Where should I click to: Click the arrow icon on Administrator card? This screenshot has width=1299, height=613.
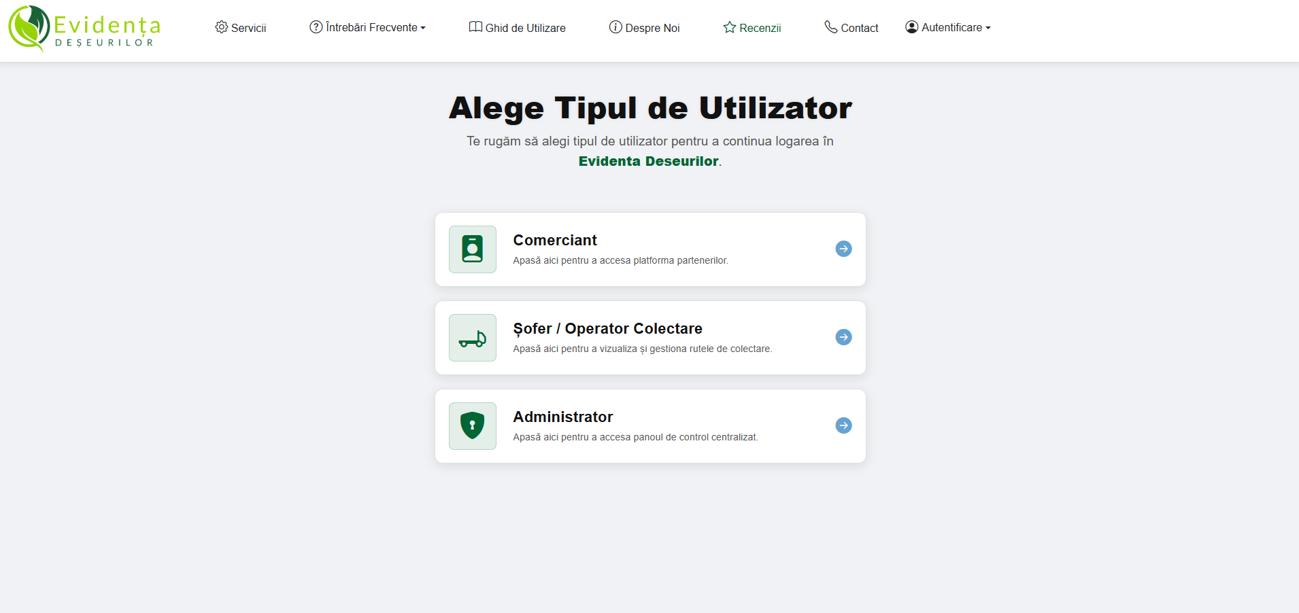[843, 425]
